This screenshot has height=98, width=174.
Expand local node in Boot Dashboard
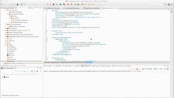(2, 77)
